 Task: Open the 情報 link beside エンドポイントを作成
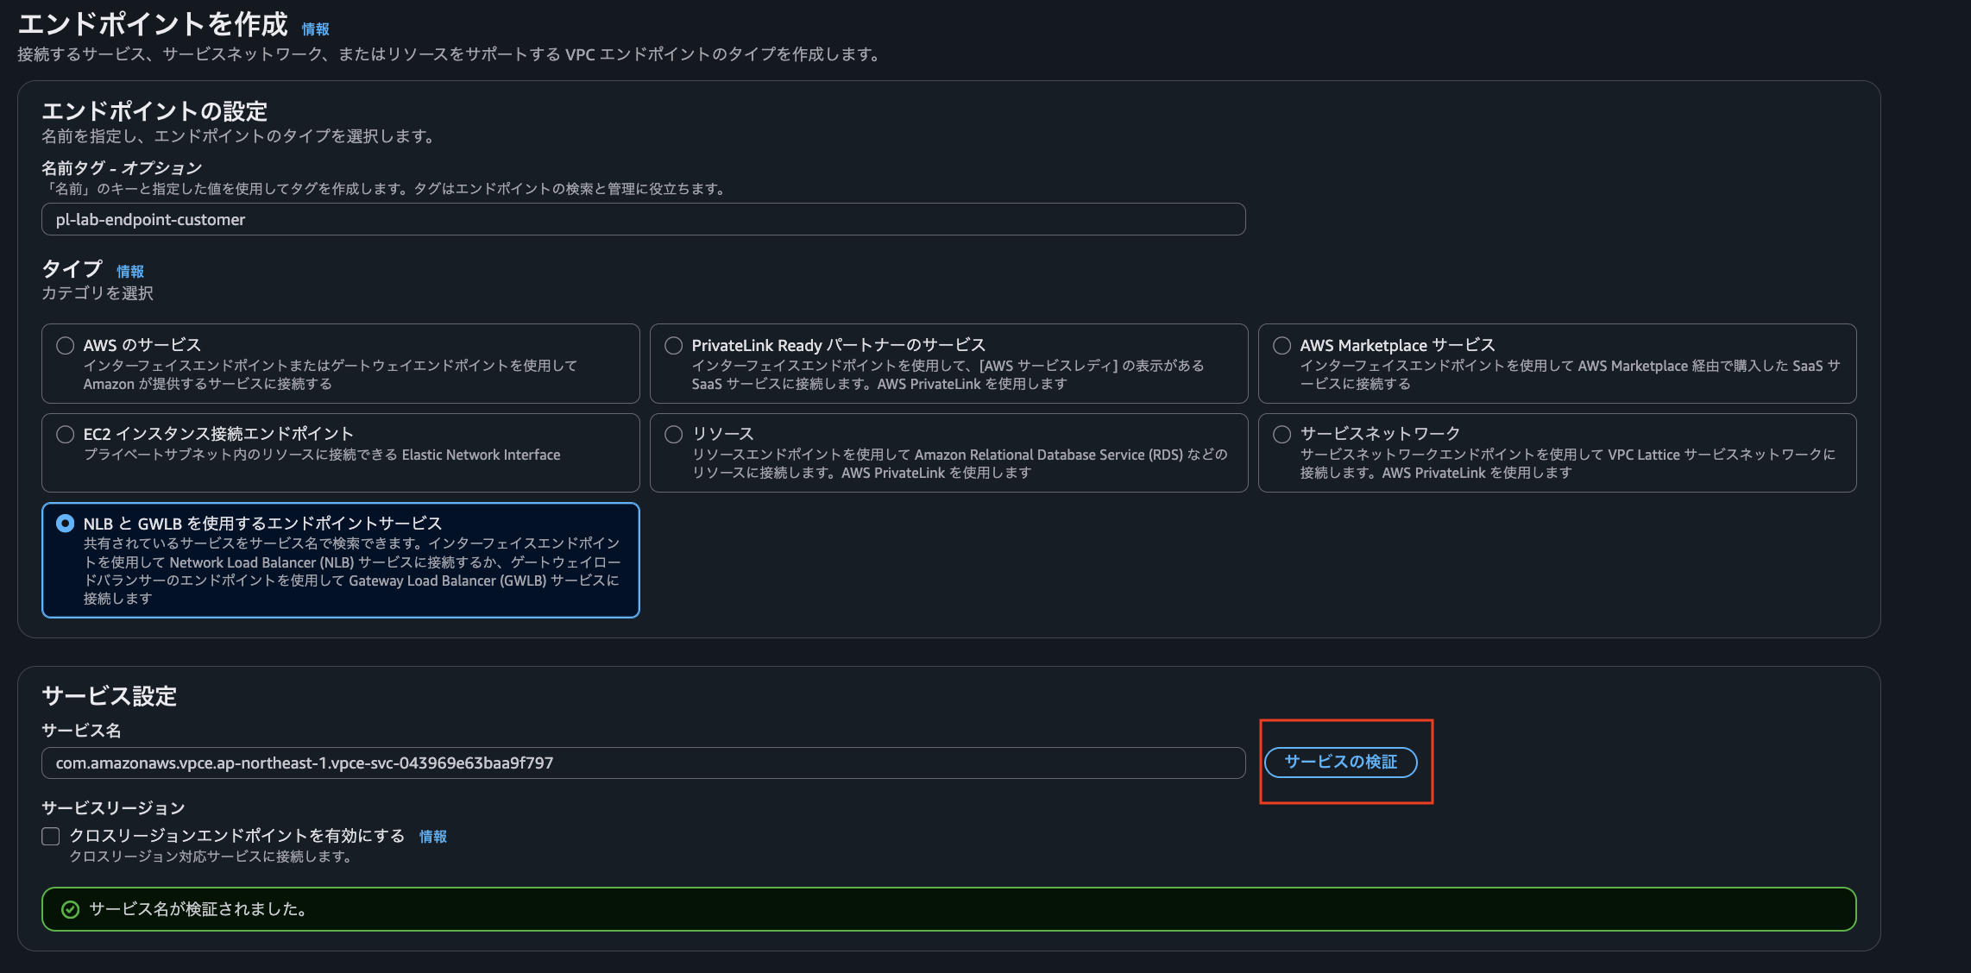coord(314,28)
